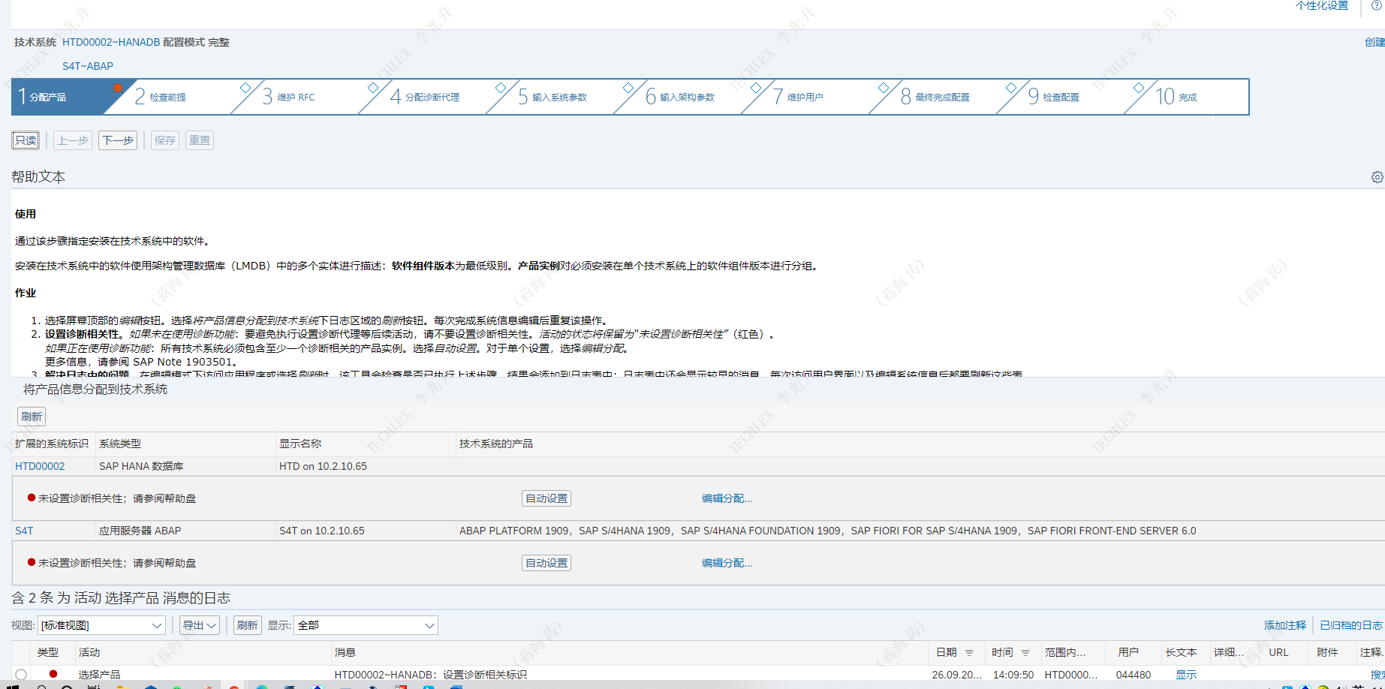Click URL column header

tap(1278, 652)
